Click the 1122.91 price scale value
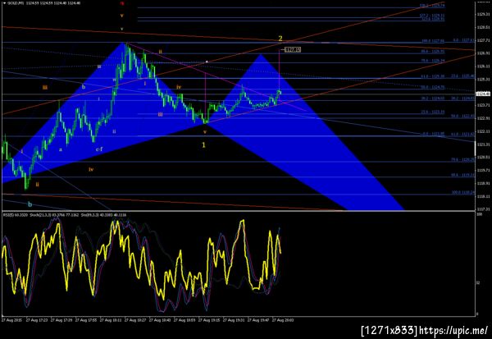 (x=483, y=118)
